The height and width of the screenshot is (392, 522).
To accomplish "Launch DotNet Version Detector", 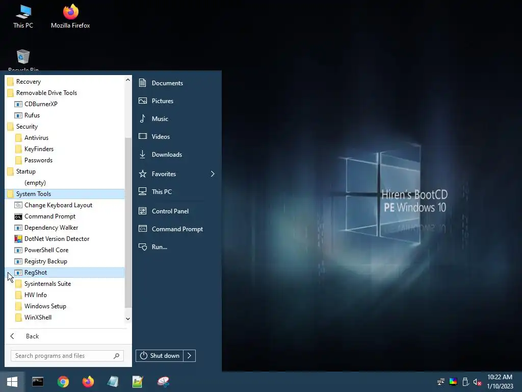I will coord(65,239).
